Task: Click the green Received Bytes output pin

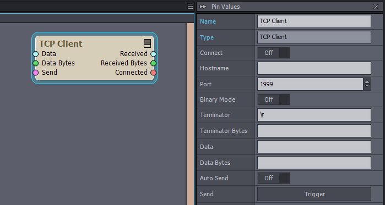Action: (153, 63)
